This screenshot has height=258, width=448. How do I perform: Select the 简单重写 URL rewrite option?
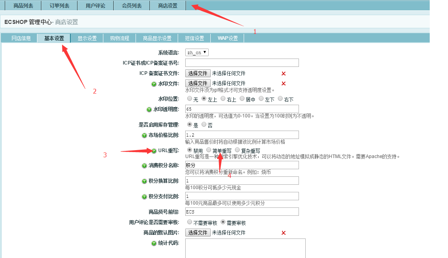(x=209, y=150)
